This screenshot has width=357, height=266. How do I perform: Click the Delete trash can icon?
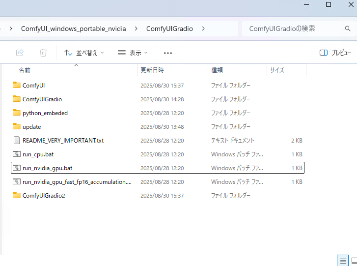(43, 53)
